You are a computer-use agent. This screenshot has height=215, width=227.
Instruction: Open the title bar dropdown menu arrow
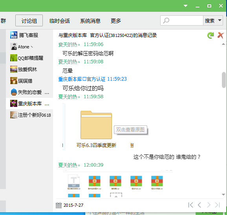click(x=186, y=6)
